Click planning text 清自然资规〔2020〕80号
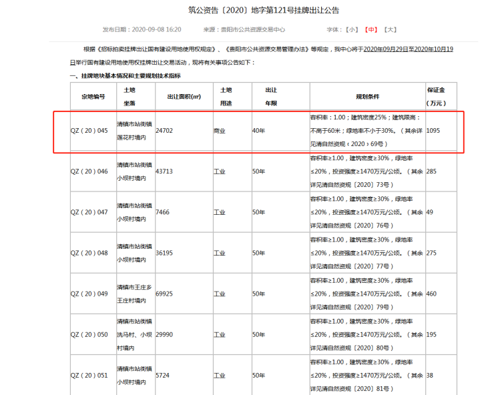Screen dimensions: 494x395 [357, 348]
